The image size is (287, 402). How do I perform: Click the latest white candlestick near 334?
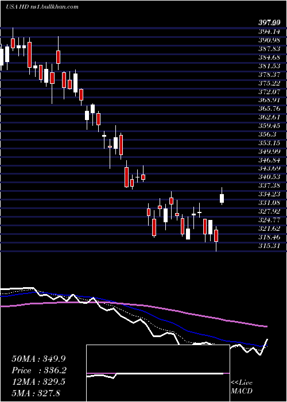(222, 198)
